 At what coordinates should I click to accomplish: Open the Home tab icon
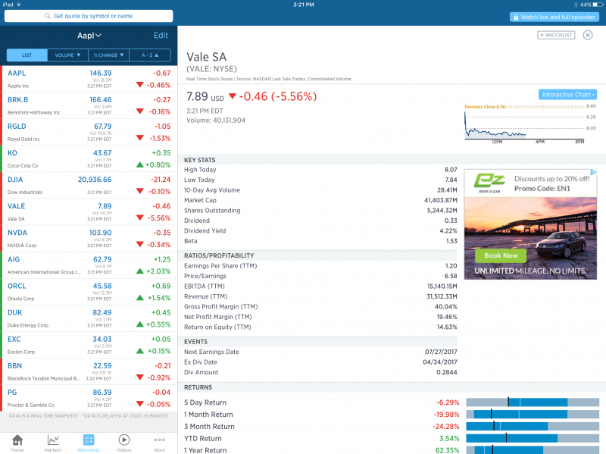(x=17, y=440)
